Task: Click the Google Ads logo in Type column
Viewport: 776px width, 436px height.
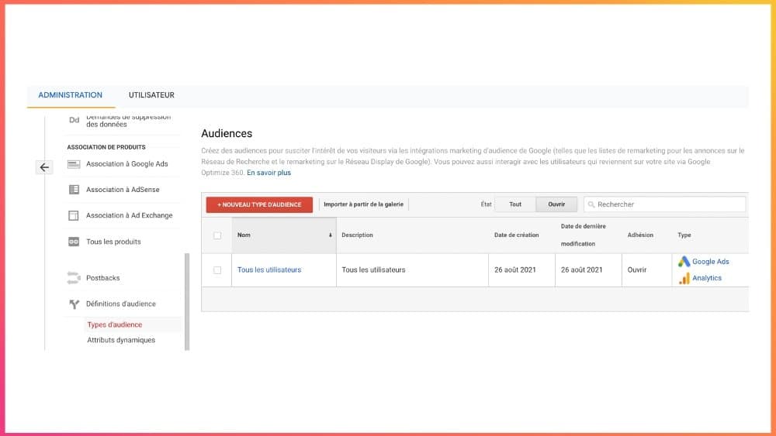Action: click(x=684, y=262)
